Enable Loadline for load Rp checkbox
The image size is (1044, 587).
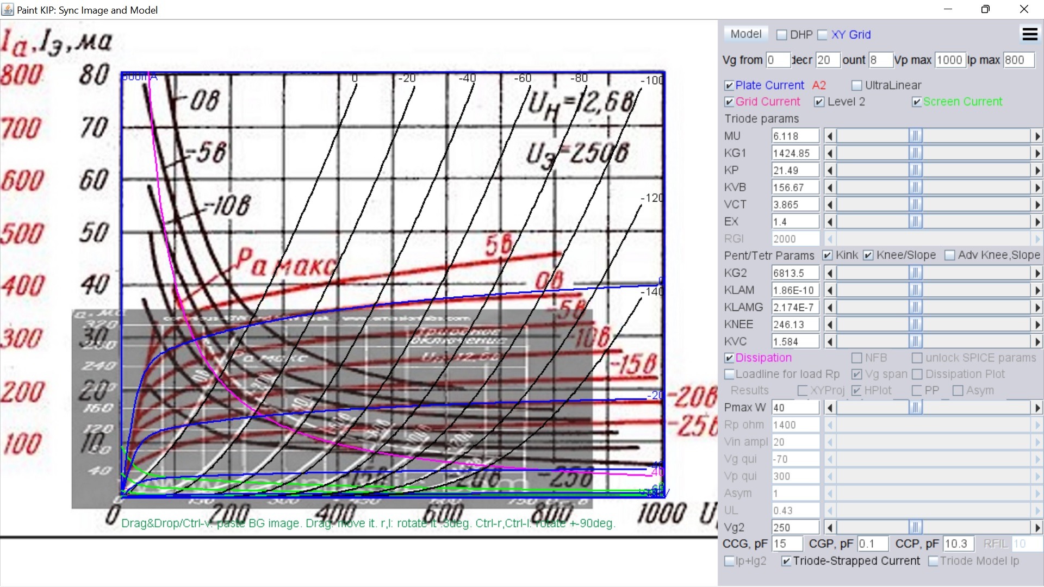[730, 374]
